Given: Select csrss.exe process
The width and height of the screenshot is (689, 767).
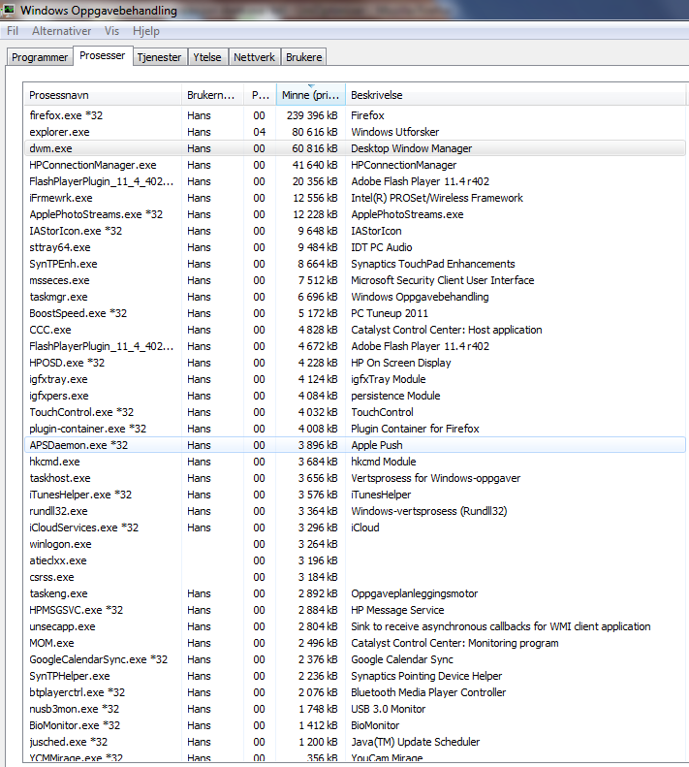Looking at the screenshot, I should 355,577.
